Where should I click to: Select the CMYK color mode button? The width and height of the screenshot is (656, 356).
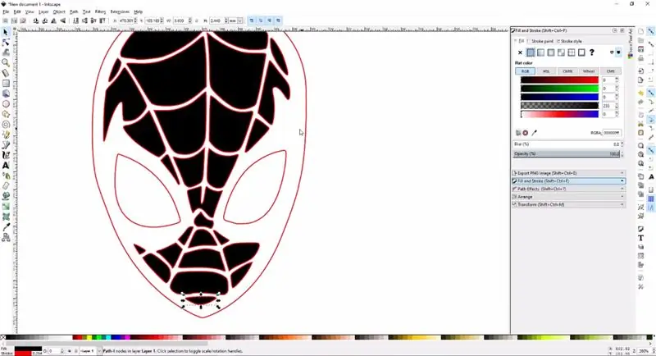tap(567, 71)
